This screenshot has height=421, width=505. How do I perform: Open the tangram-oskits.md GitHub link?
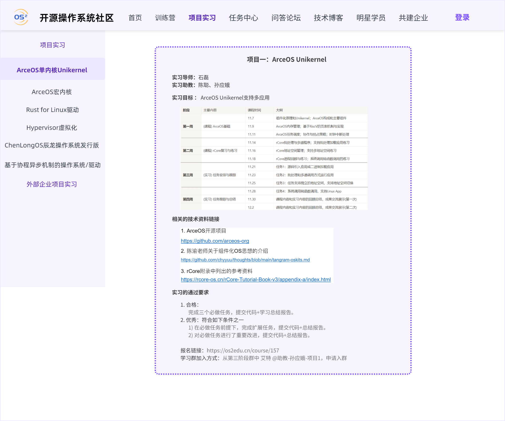point(245,260)
